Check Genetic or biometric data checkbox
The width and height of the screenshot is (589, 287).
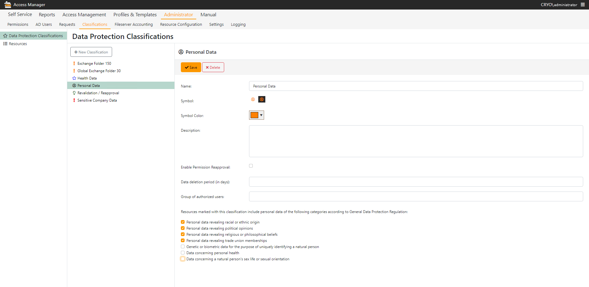(183, 246)
